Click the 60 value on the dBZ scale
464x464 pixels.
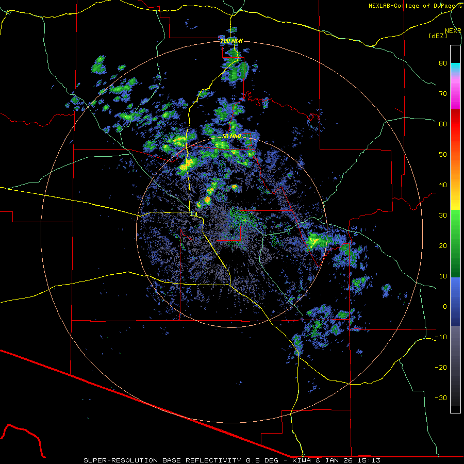coord(443,124)
